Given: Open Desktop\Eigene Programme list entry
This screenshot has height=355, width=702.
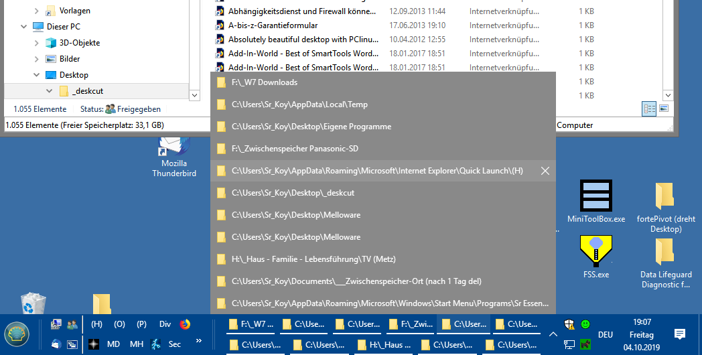Looking at the screenshot, I should coord(382,127).
